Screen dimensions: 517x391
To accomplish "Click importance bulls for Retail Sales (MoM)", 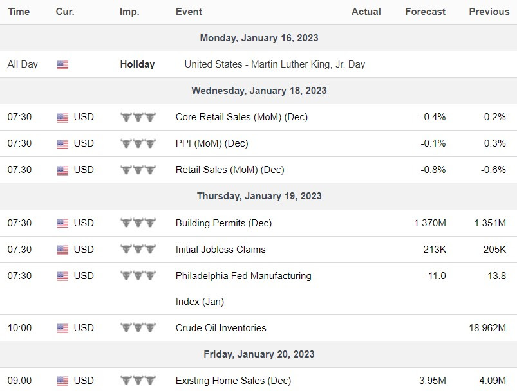I will (x=138, y=170).
